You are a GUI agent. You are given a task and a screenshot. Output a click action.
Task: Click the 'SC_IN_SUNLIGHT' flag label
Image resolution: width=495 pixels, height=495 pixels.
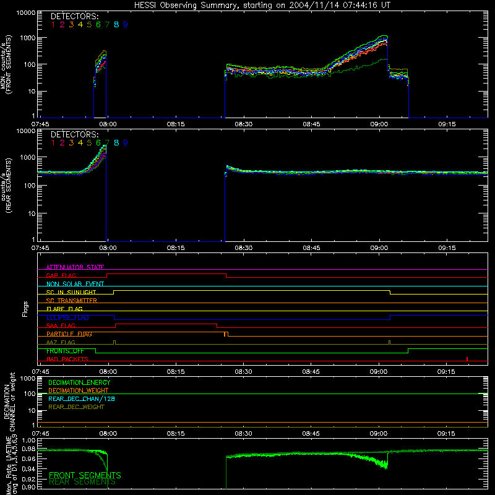coord(71,292)
